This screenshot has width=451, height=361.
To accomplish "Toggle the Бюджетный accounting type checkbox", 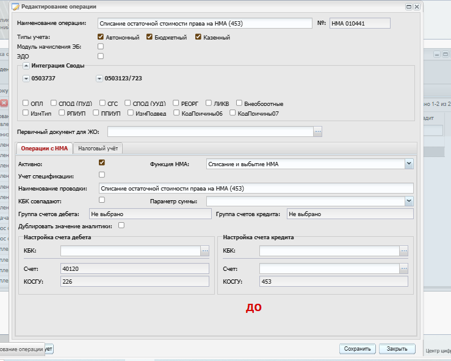I will (x=150, y=37).
